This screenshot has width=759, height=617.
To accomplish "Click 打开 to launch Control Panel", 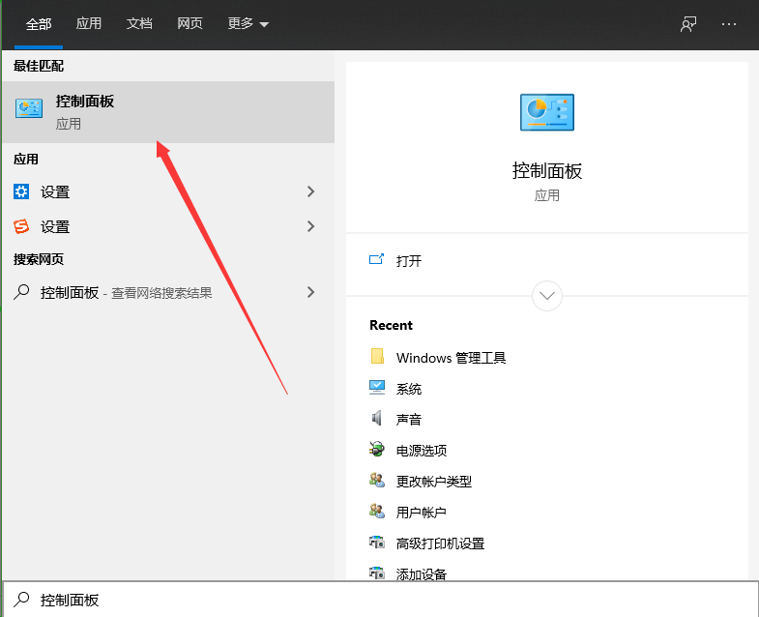I will [409, 261].
